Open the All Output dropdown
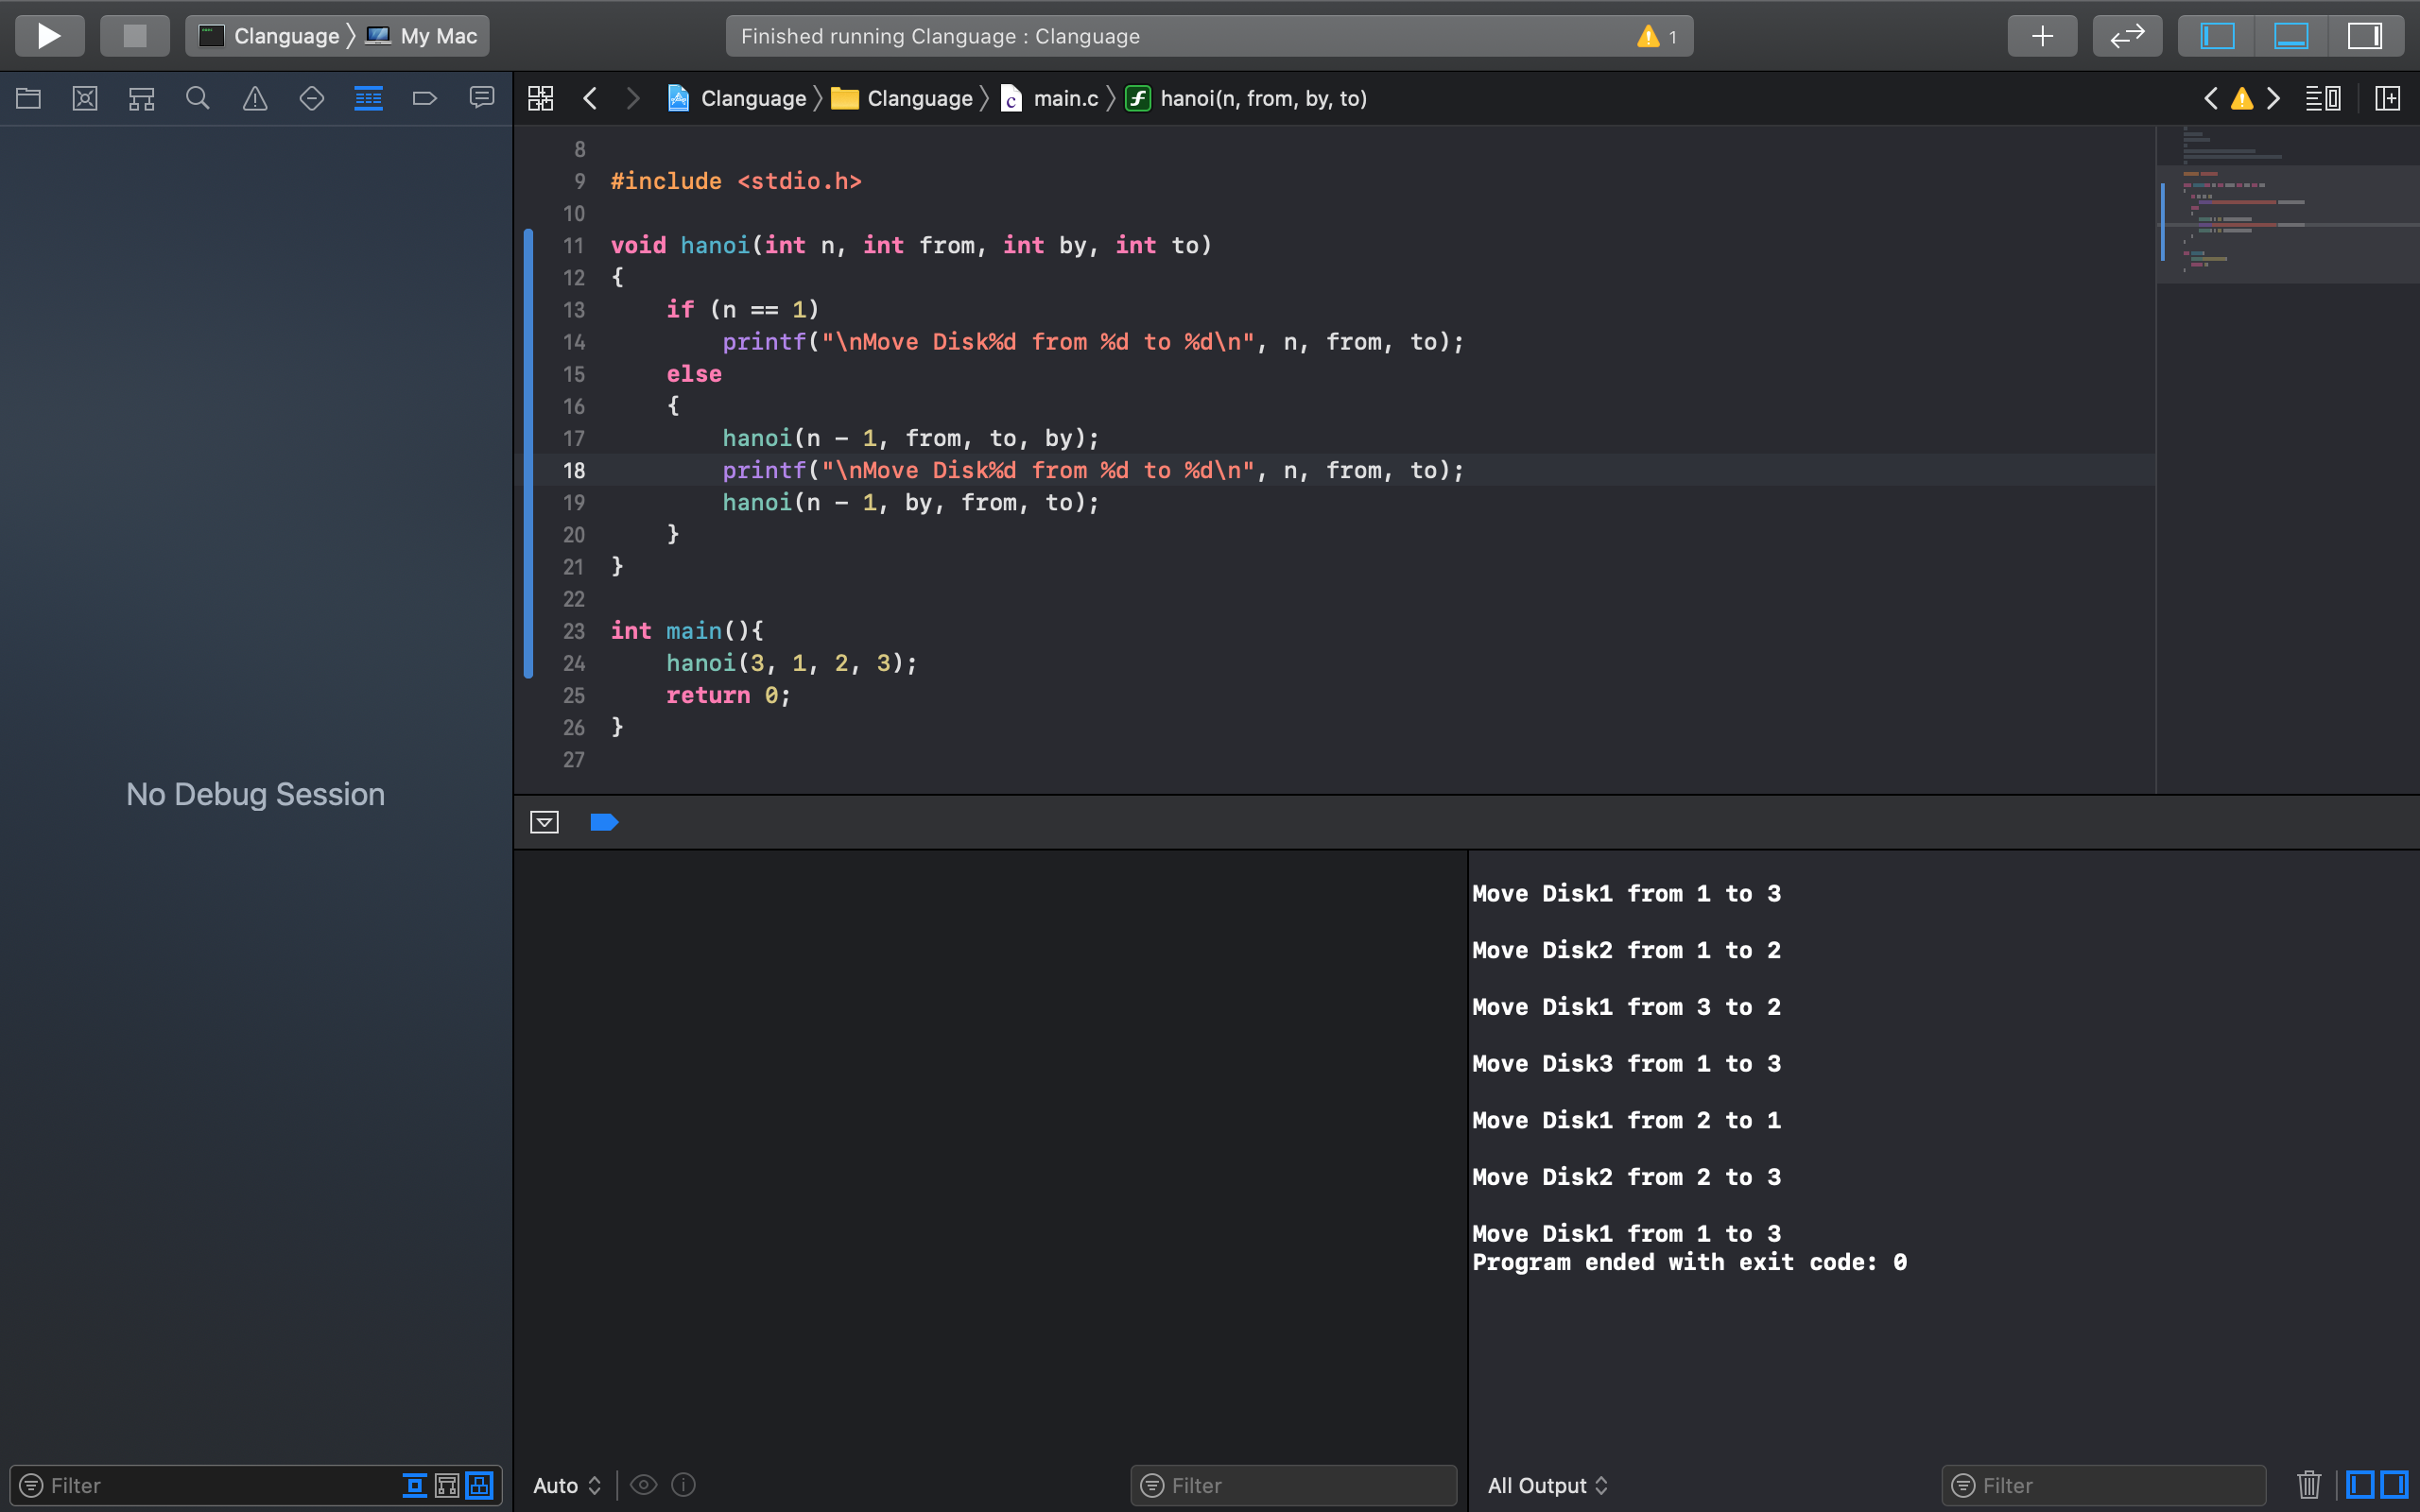Screen dimensions: 2420x1512 point(1547,1485)
